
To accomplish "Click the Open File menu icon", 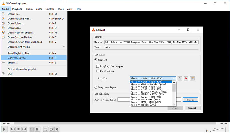I will point(3,14).
